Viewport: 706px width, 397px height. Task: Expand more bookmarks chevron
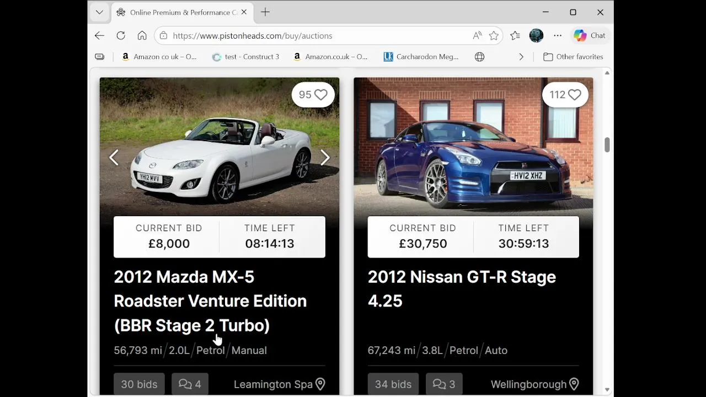[x=521, y=57]
